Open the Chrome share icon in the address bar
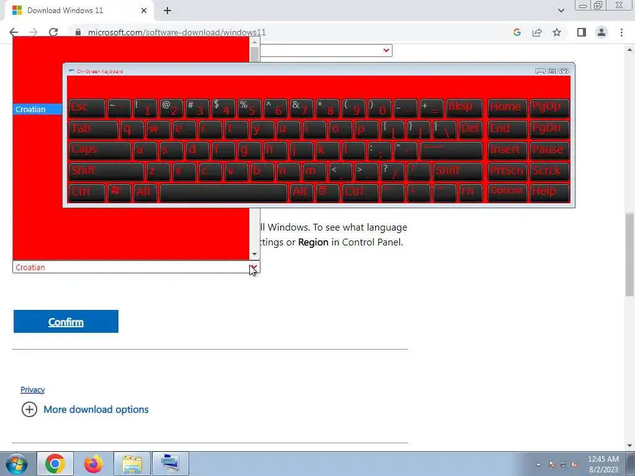Image resolution: width=635 pixels, height=476 pixels. 537,32
